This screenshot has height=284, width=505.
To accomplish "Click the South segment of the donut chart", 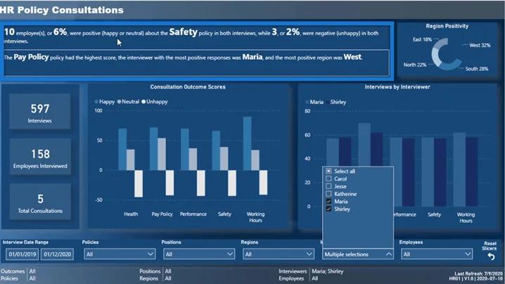I will 450,65.
